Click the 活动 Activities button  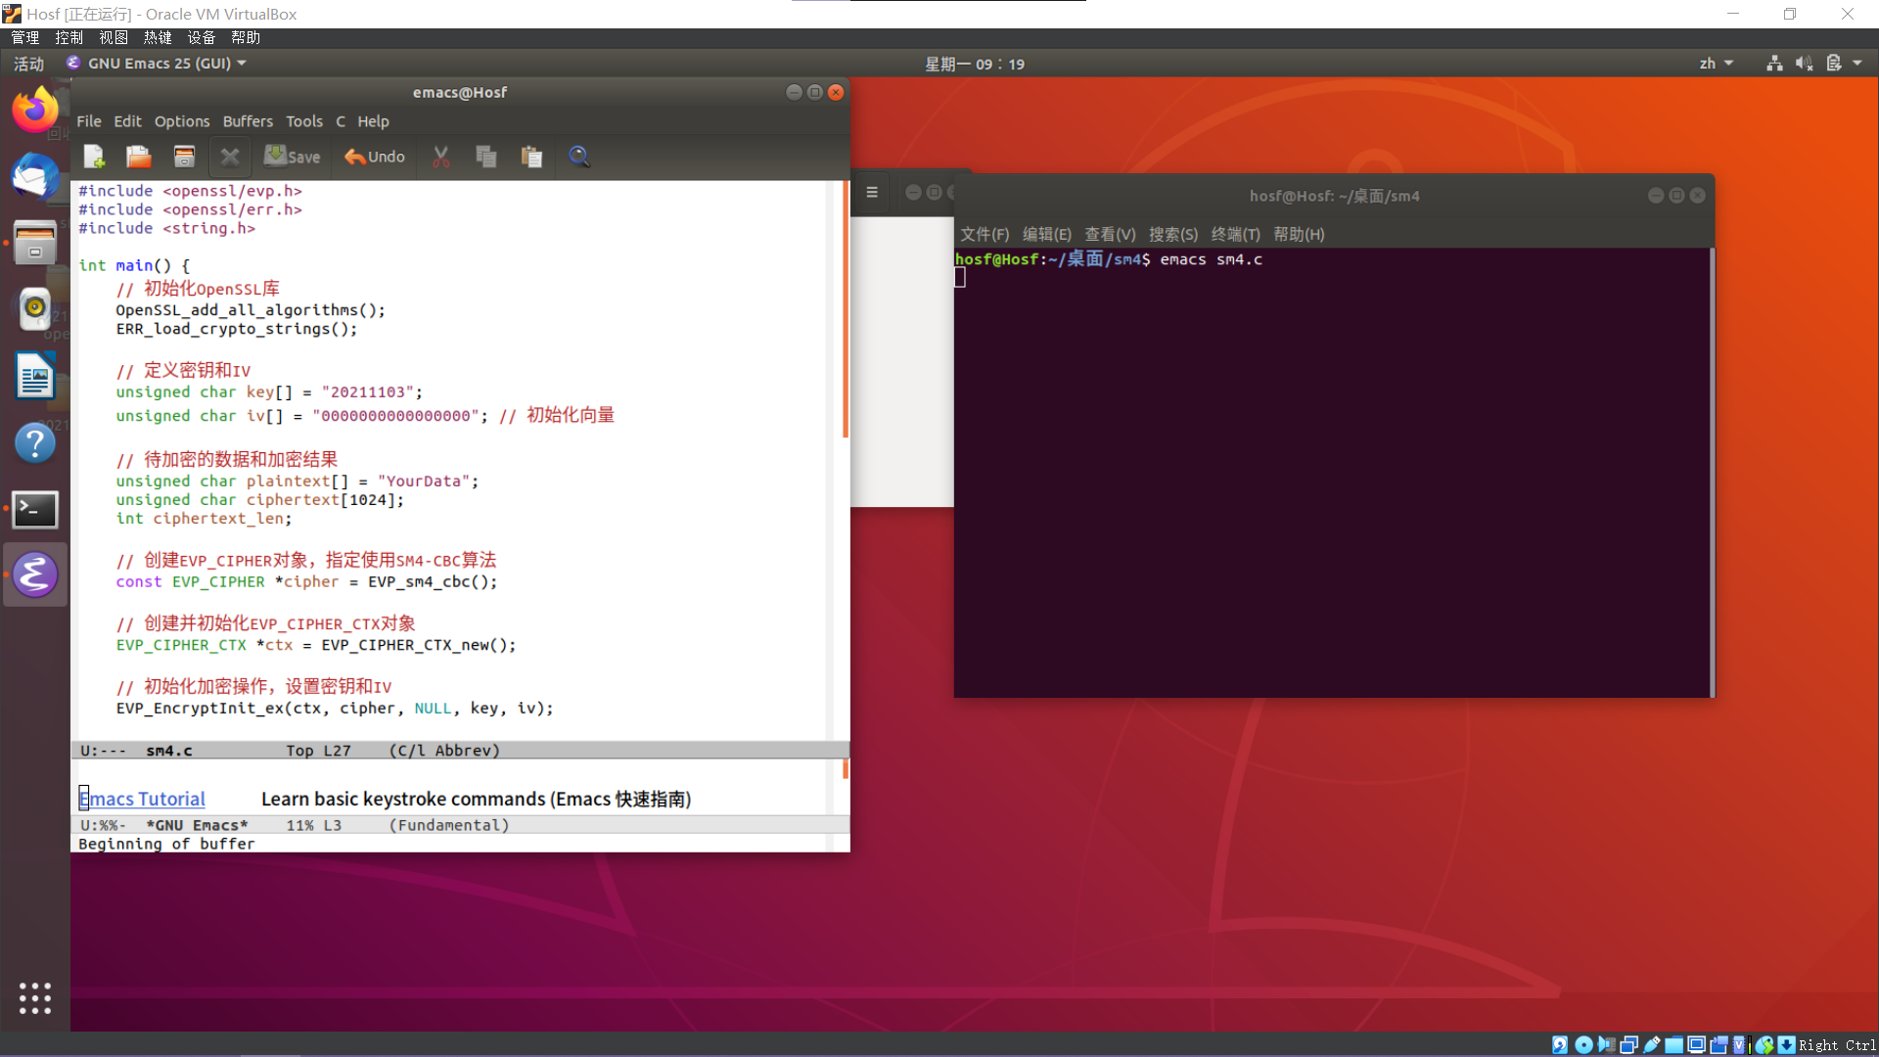pyautogui.click(x=28, y=64)
